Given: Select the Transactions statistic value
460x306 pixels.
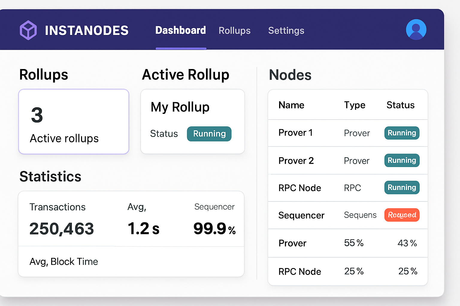Looking at the screenshot, I should tap(61, 229).
